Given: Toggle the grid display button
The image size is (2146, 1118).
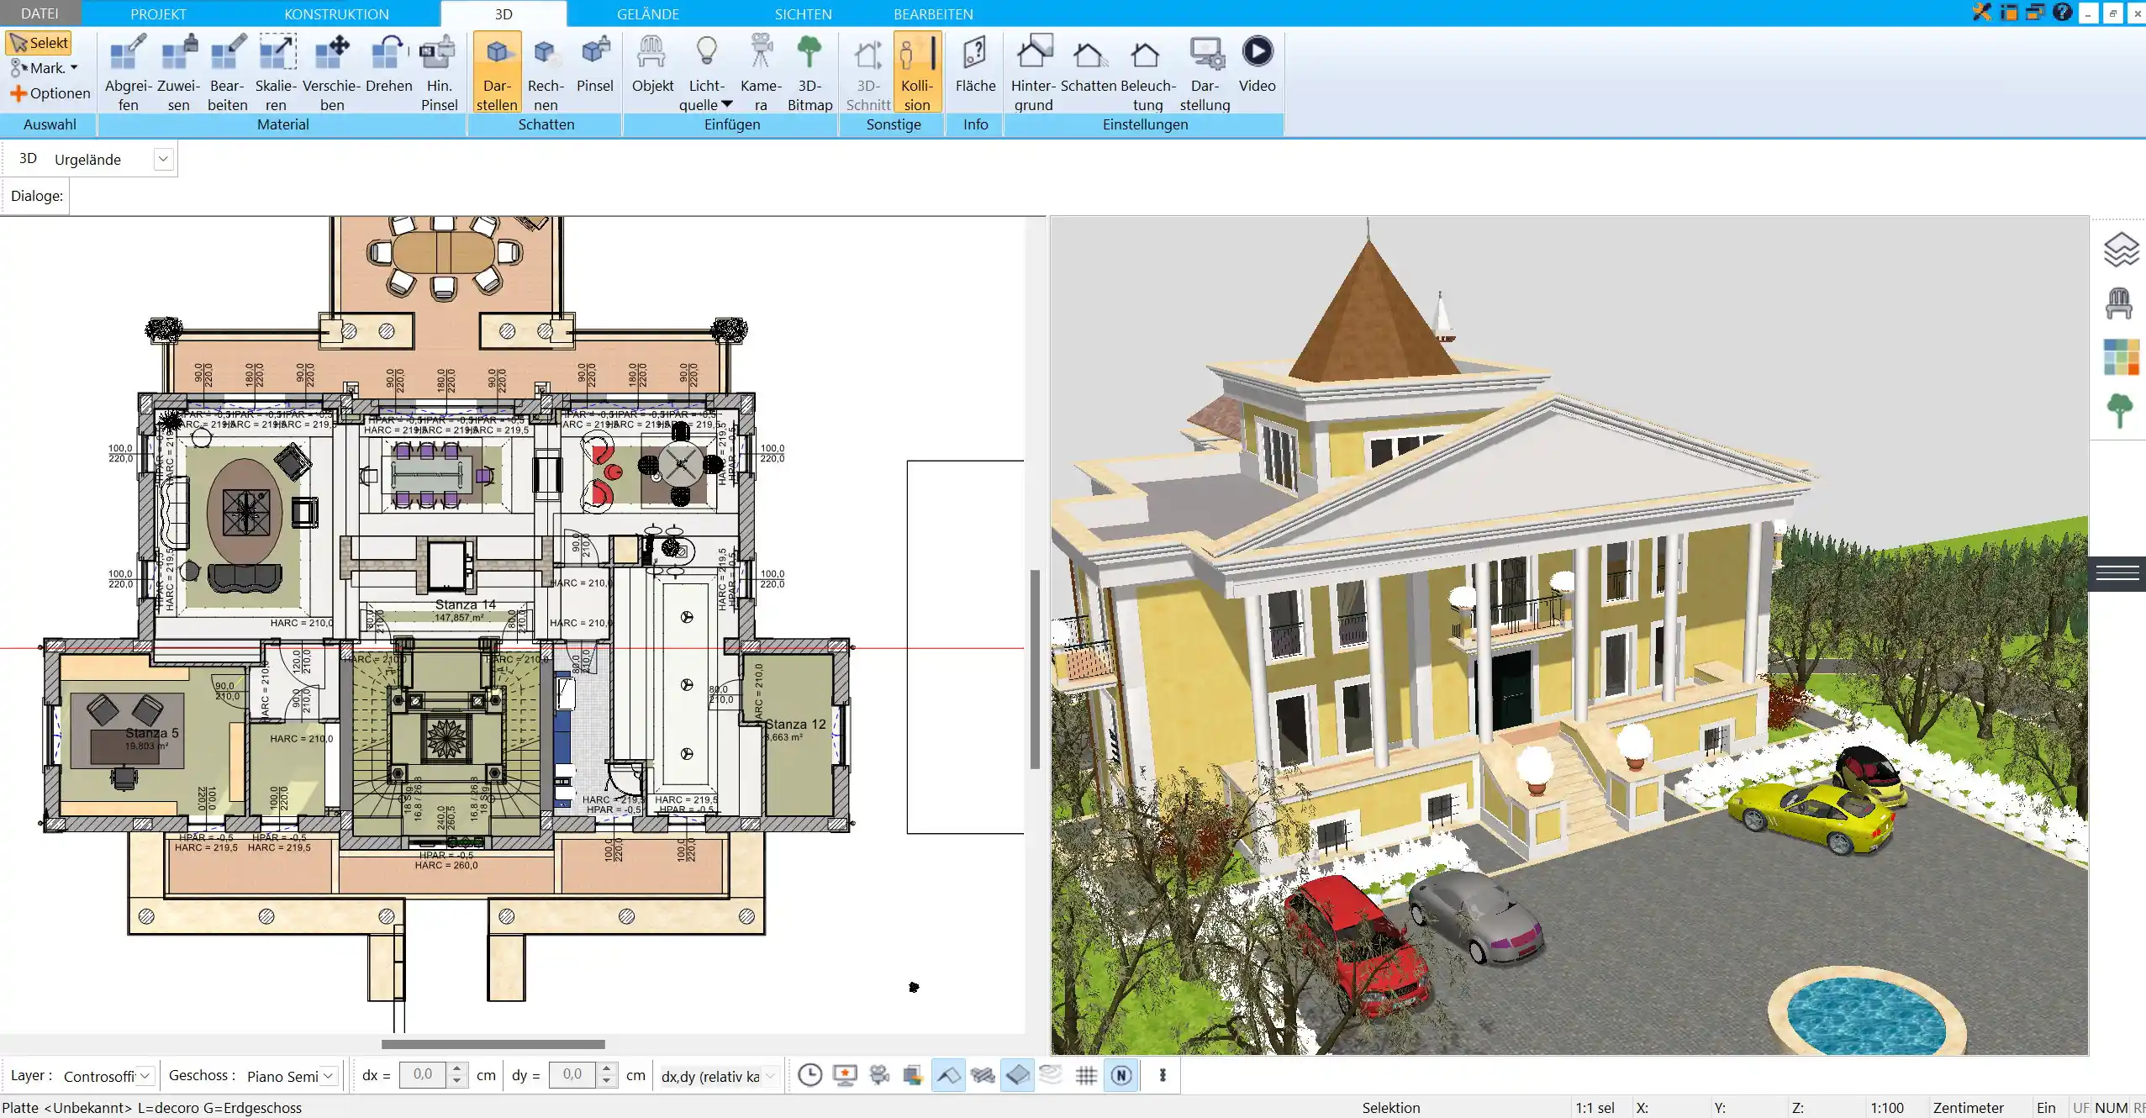Looking at the screenshot, I should (1086, 1075).
